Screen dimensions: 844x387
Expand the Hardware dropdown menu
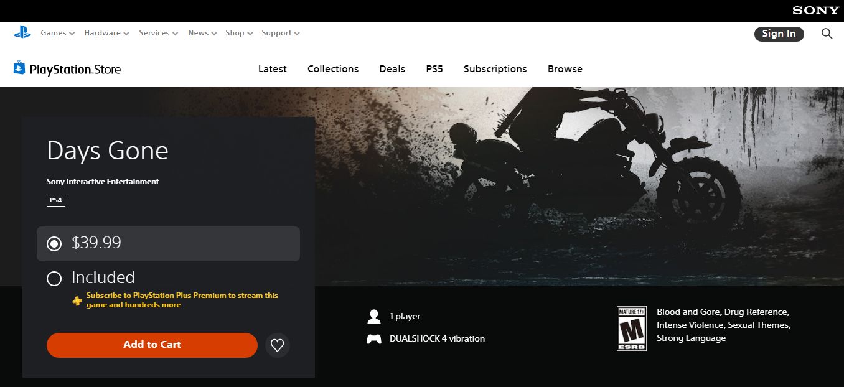[107, 33]
